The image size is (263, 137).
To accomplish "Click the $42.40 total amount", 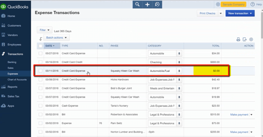I will (x=215, y=79).
